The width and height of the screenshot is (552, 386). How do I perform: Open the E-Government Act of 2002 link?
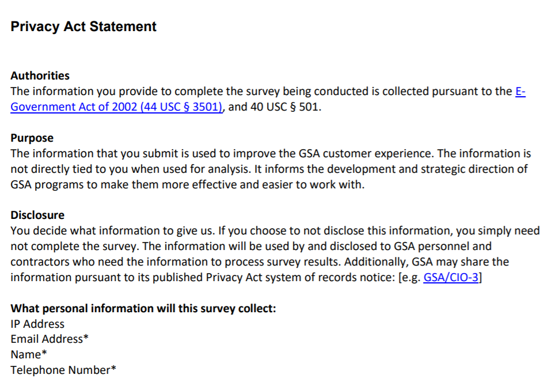(x=116, y=107)
